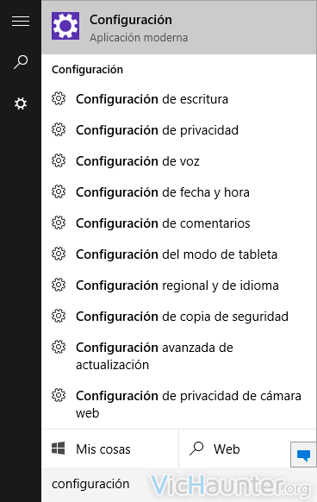Open Configuración regional y de idioma
Screen dimensions: 317x502
pos(179,286)
